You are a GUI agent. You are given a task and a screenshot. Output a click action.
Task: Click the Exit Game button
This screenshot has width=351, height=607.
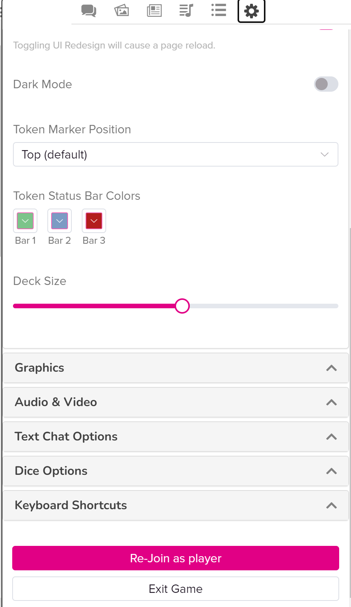176,589
